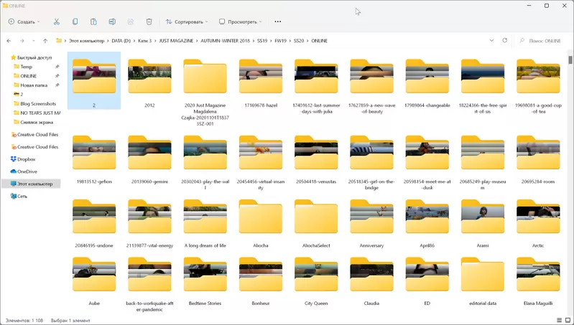
Task: Navigate back with the left arrow
Action: click(x=9, y=41)
